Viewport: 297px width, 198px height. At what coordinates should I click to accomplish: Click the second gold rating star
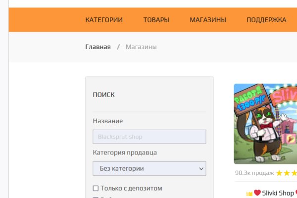287,173
